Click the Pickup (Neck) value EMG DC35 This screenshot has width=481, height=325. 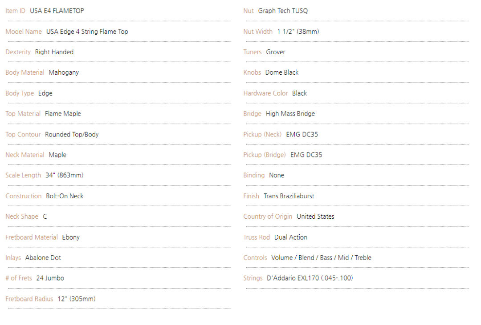(x=302, y=134)
